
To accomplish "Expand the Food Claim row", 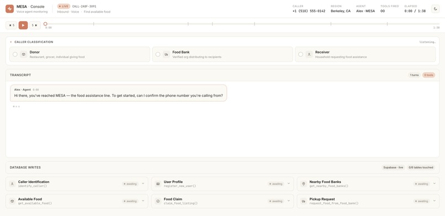I will coord(289,201).
